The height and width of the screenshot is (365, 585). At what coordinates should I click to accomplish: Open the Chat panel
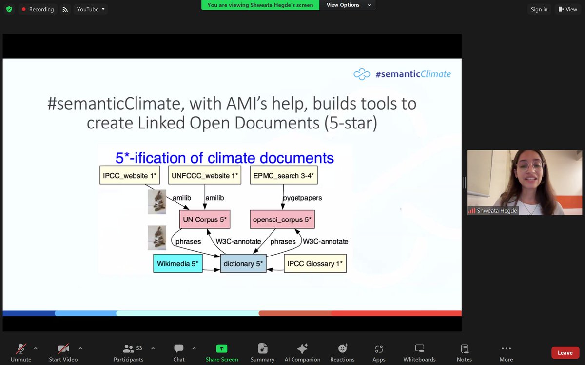coord(179,353)
